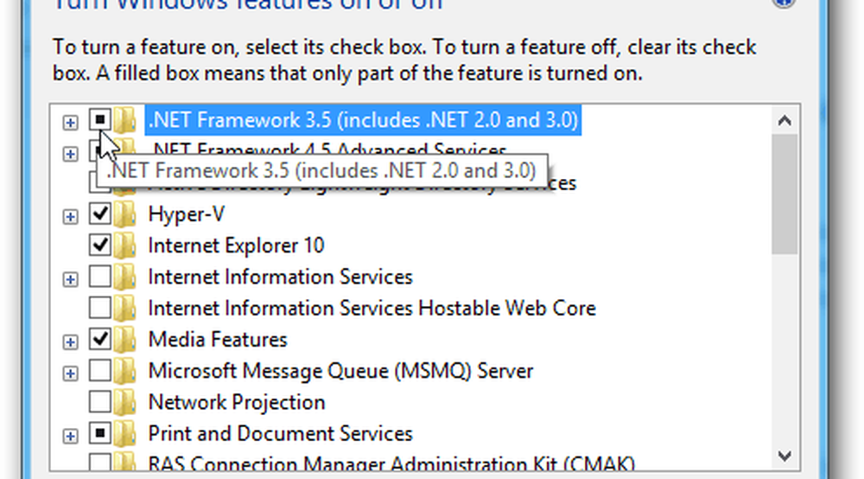Select the Print and Document Services label
The height and width of the screenshot is (479, 864).
(x=280, y=434)
